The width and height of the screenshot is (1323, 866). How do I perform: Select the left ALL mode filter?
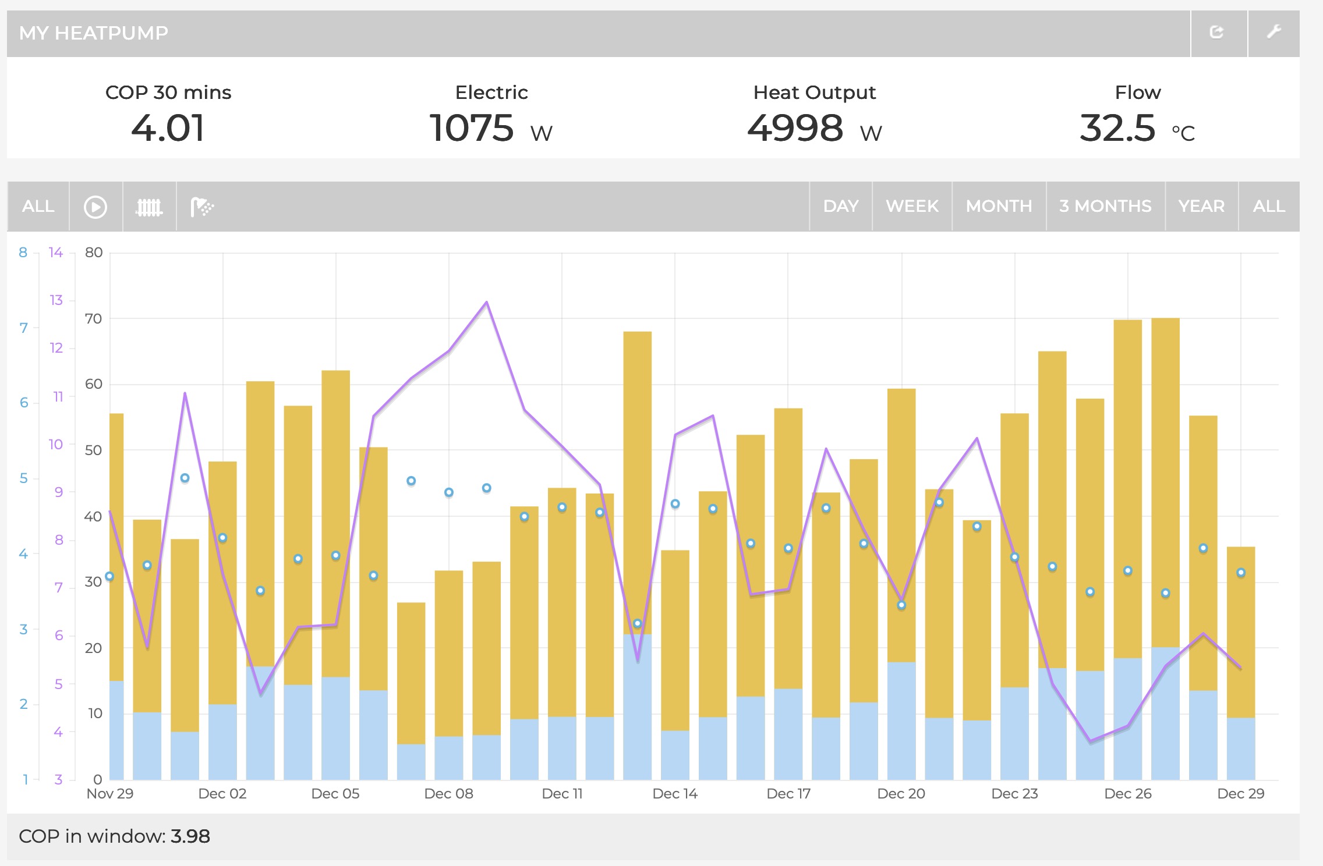(x=38, y=207)
